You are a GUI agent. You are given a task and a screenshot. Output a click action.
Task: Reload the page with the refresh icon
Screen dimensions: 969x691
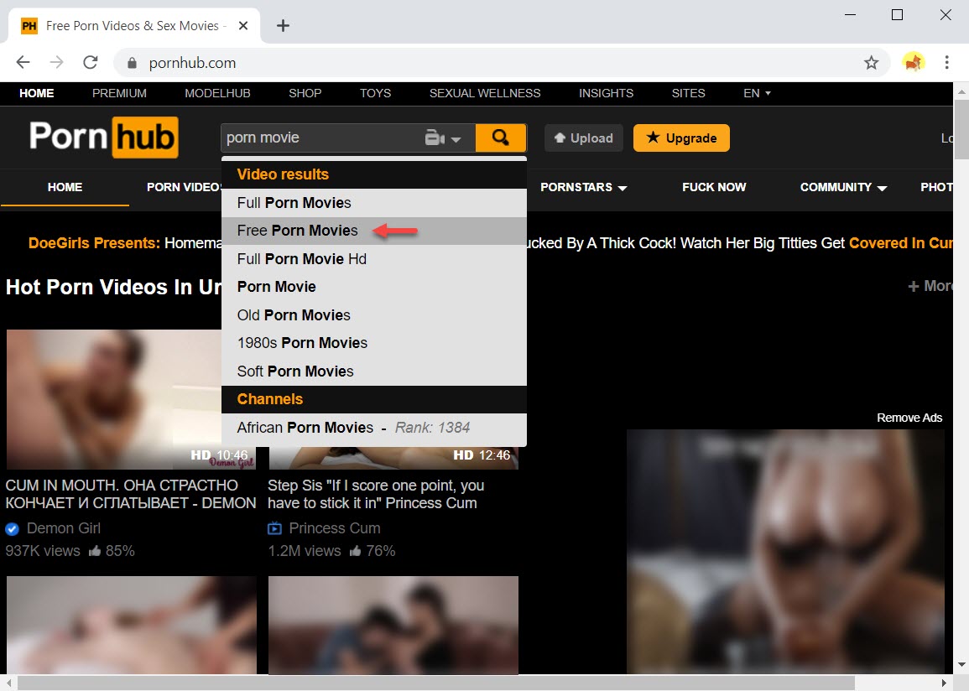[91, 63]
